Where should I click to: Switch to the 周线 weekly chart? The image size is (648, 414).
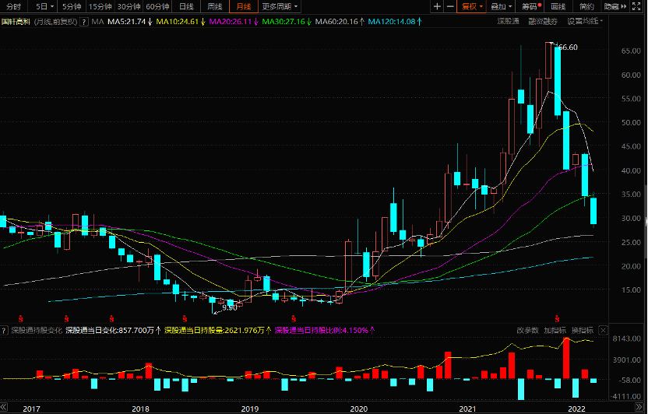coord(214,6)
